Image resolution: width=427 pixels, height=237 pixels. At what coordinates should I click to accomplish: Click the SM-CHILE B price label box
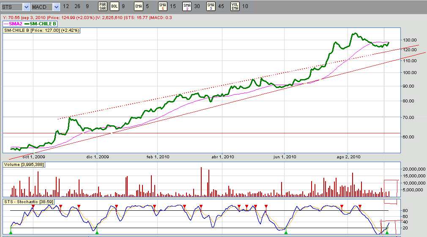pyautogui.click(x=41, y=30)
